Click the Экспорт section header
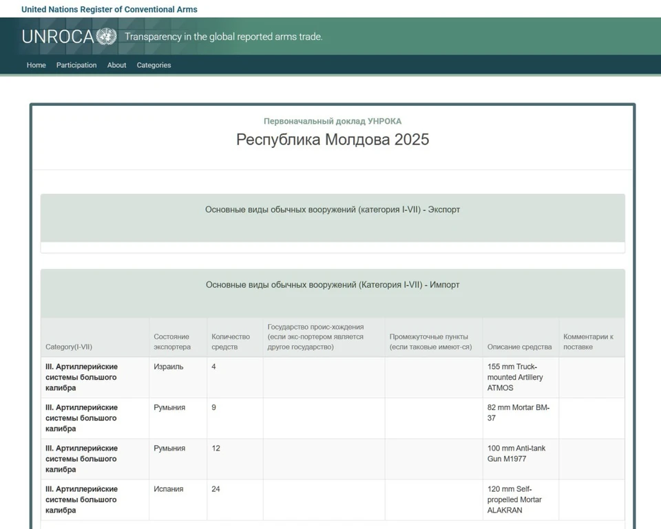This screenshot has height=529, width=661. point(333,218)
